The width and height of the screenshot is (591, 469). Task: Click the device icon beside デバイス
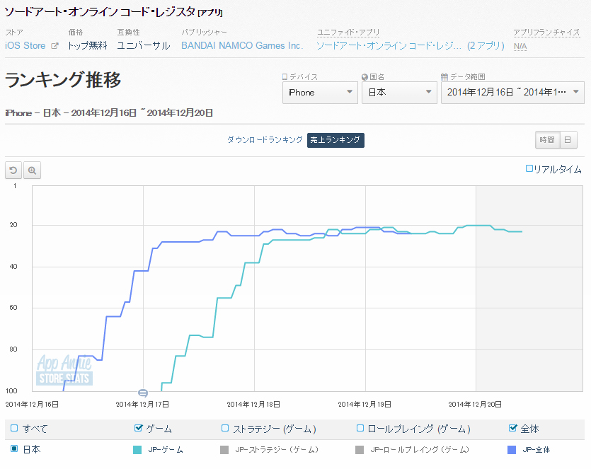285,77
